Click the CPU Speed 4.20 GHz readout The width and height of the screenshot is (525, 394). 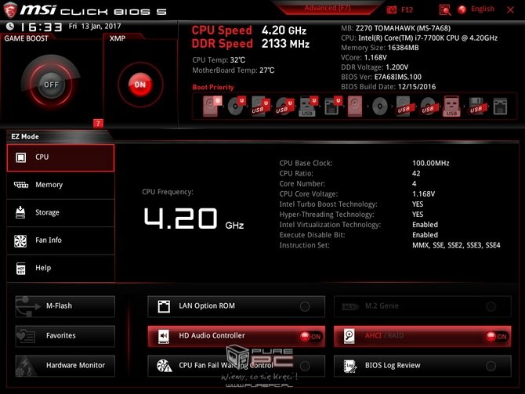(x=248, y=31)
